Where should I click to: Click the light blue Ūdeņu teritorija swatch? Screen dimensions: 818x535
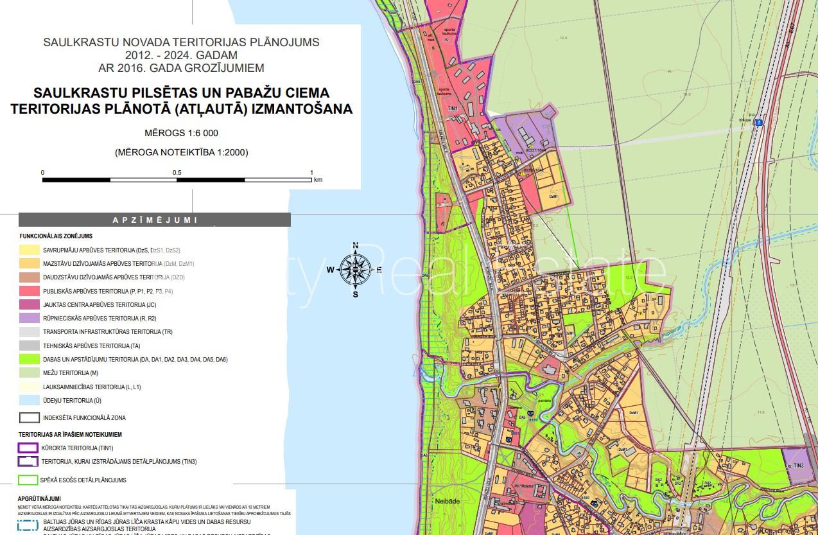click(x=29, y=400)
